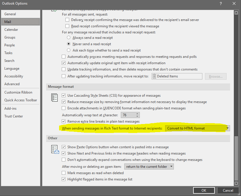Open the Calendar options category

pyautogui.click(x=20, y=30)
